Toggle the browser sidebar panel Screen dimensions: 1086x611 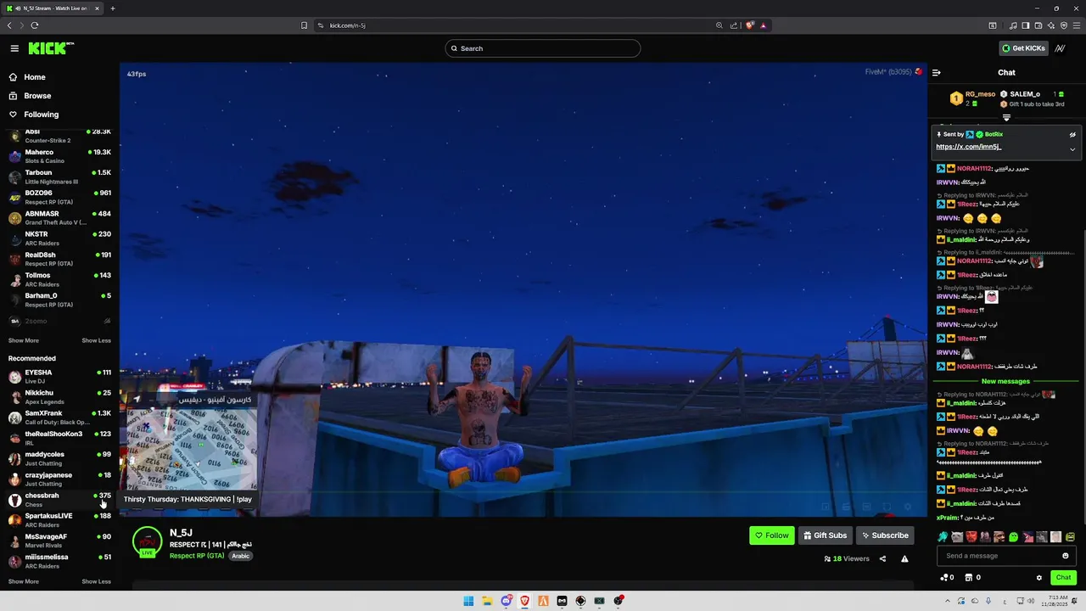(x=1026, y=25)
